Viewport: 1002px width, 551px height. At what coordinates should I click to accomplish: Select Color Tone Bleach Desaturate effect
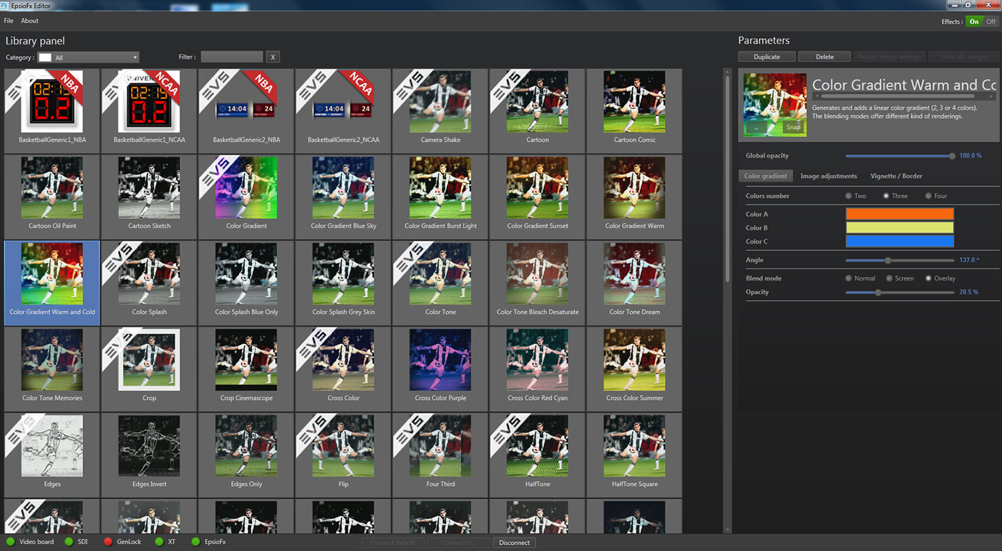tap(538, 283)
